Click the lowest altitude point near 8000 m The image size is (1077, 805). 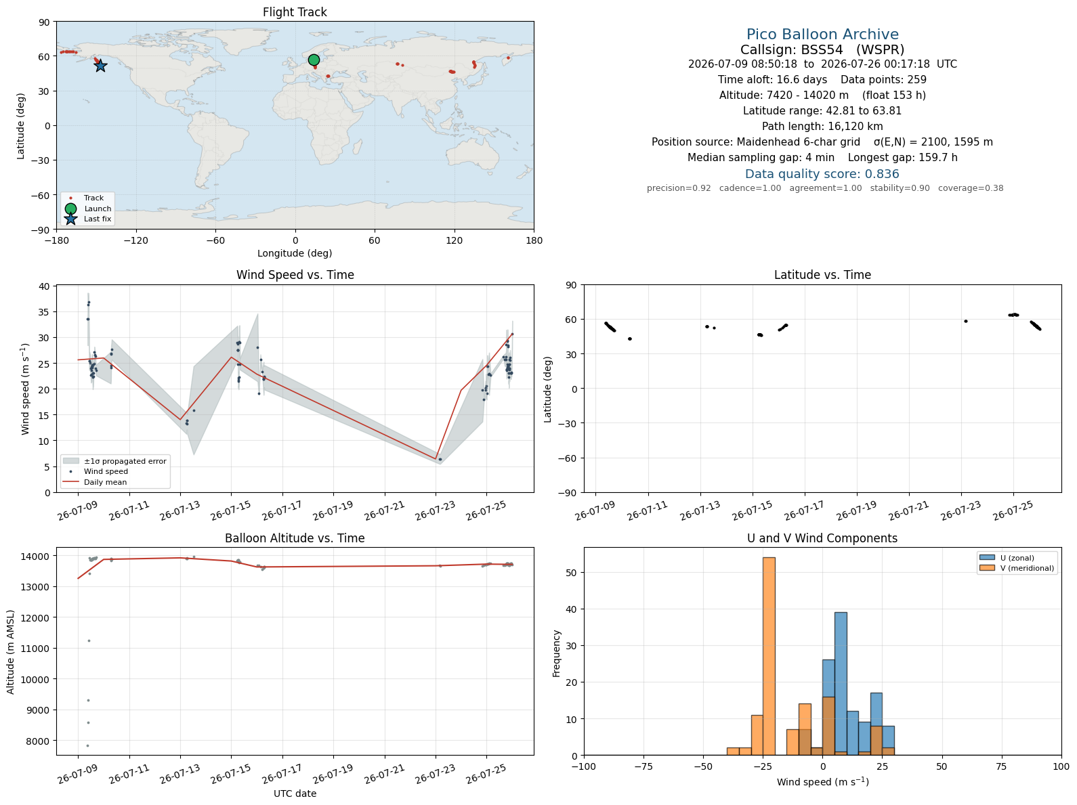point(87,745)
